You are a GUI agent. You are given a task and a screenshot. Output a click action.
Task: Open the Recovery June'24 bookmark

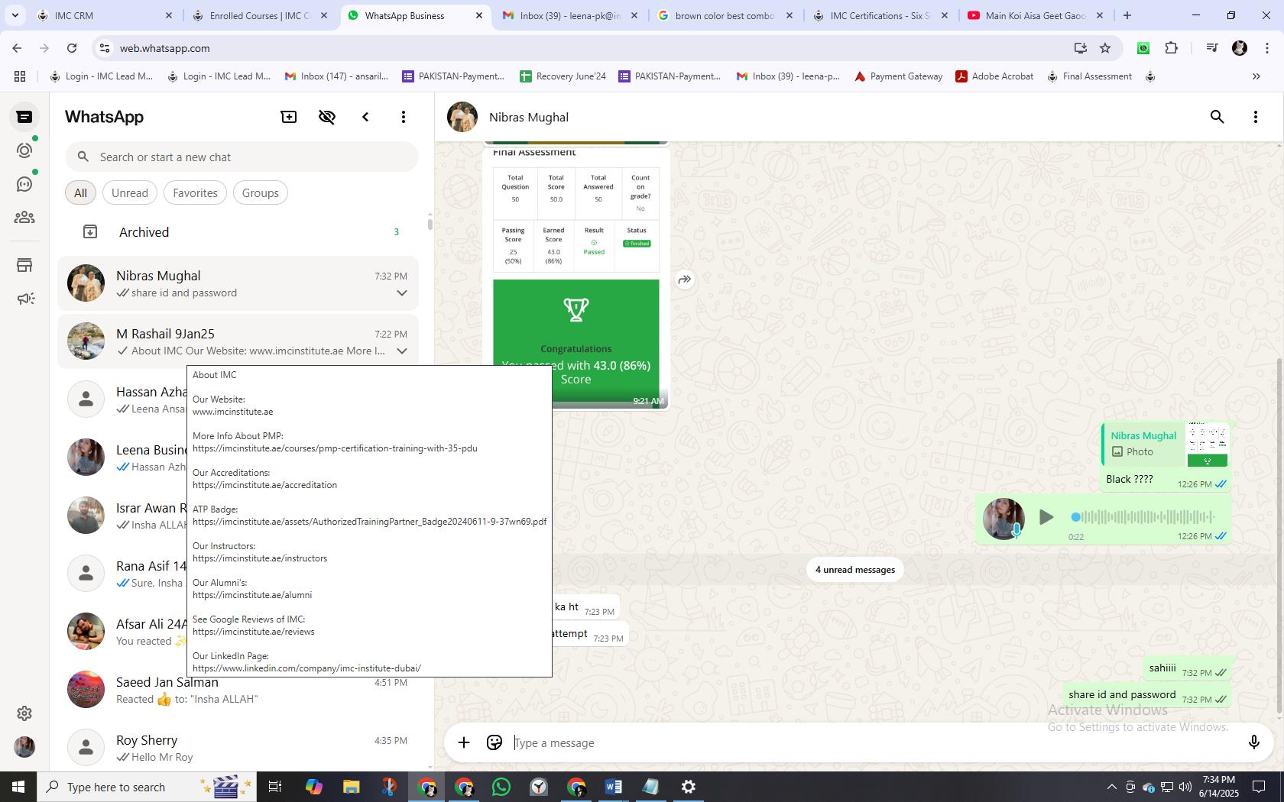click(563, 76)
